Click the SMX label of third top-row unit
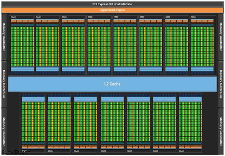The image size is (225, 156). [x=64, y=17]
